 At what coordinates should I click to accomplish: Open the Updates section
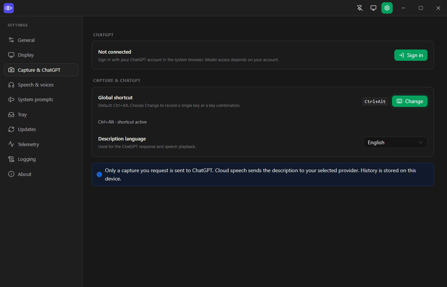(41, 129)
